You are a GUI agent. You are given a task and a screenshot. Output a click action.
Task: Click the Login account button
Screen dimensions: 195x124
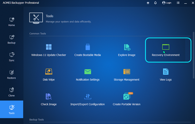pos(167,3)
